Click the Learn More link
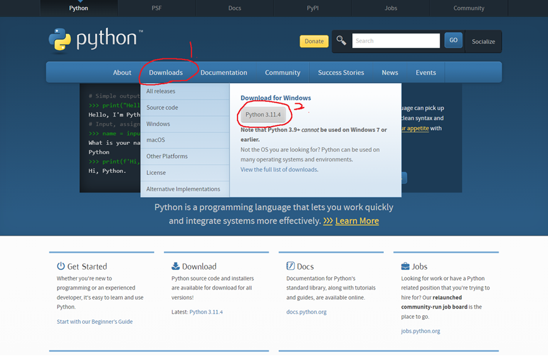 pos(357,221)
